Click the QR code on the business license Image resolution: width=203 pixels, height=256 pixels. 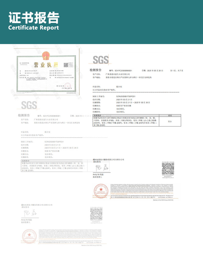pos(66,65)
